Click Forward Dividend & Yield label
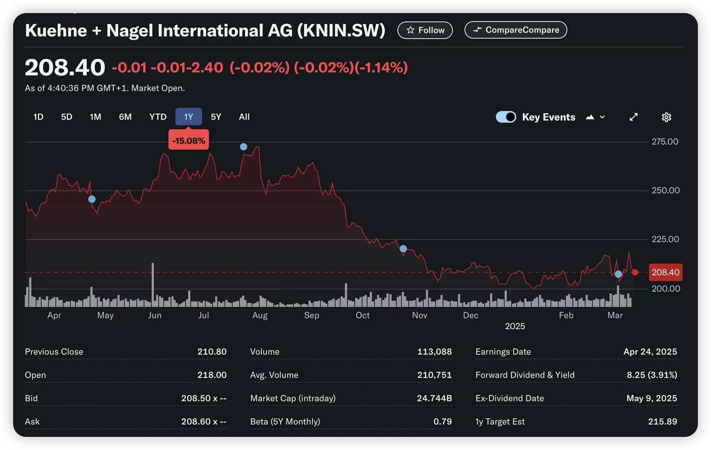This screenshot has width=711, height=450. click(x=525, y=375)
